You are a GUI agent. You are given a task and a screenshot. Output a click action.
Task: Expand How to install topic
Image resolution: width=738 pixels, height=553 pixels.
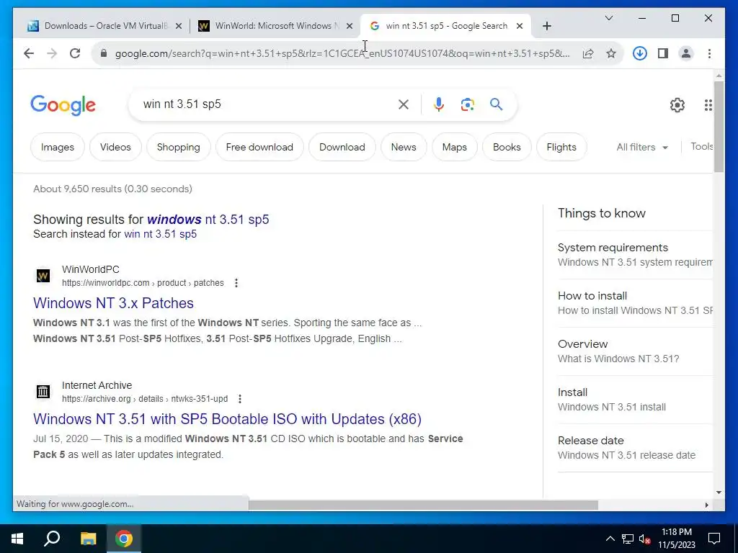(x=635, y=303)
